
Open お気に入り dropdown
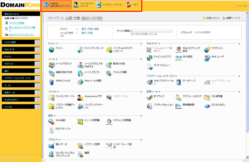click(211, 18)
